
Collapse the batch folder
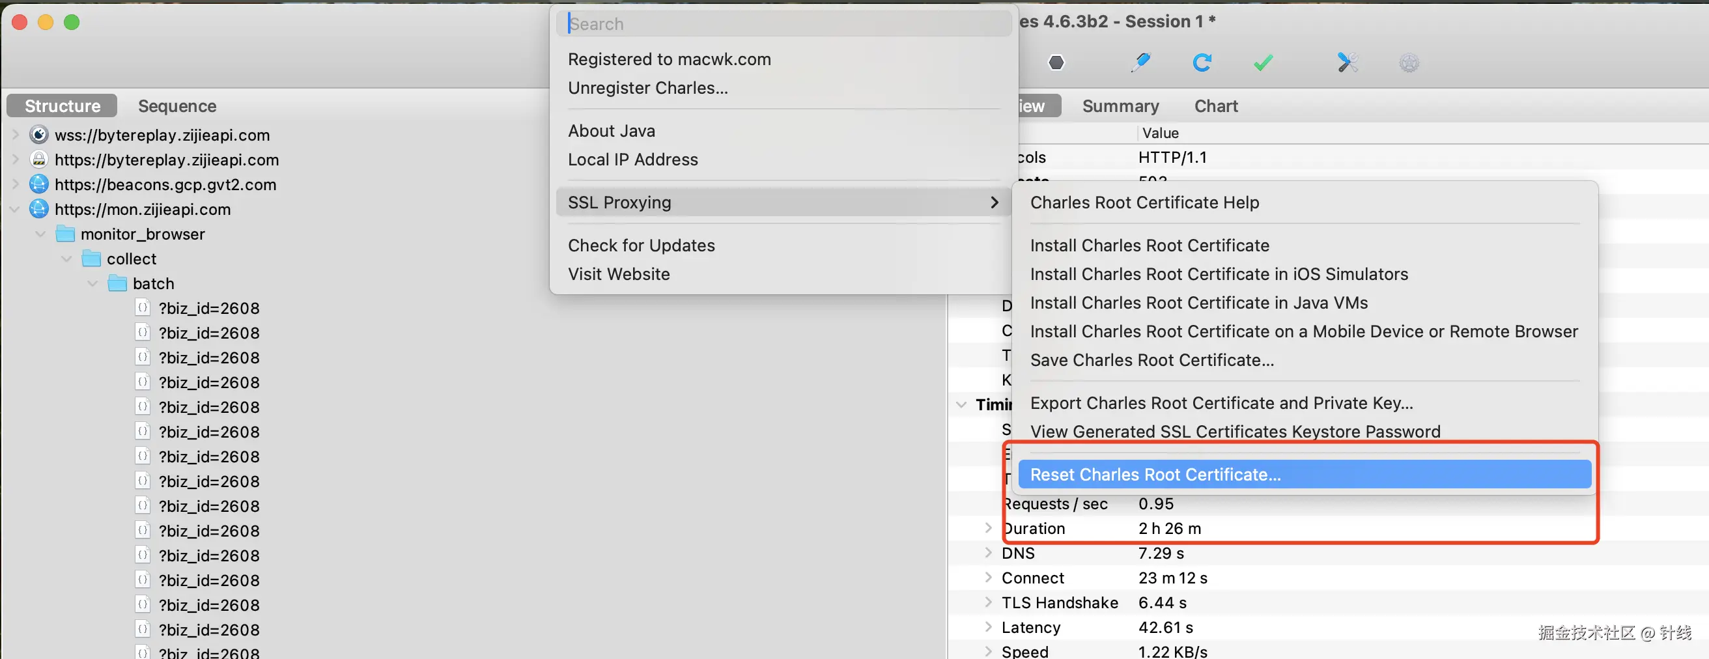click(x=93, y=283)
